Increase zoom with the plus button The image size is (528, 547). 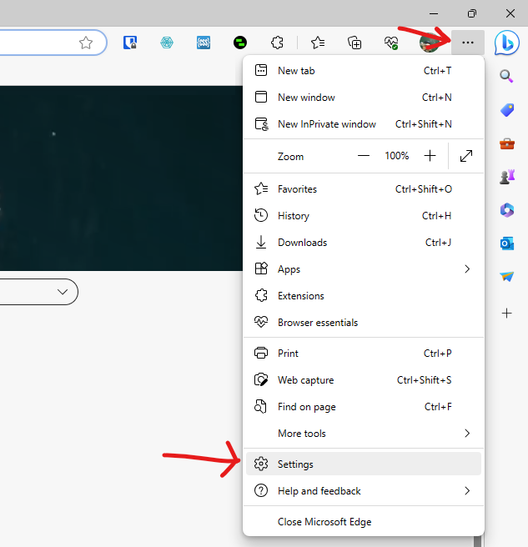[430, 156]
